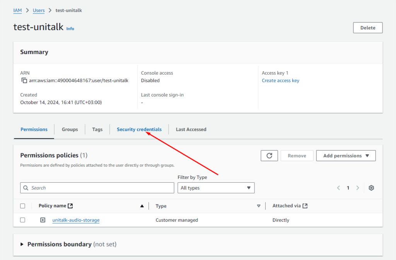Click the policy Search input field
Viewport: 396px width, 260px height.
pyautogui.click(x=97, y=188)
